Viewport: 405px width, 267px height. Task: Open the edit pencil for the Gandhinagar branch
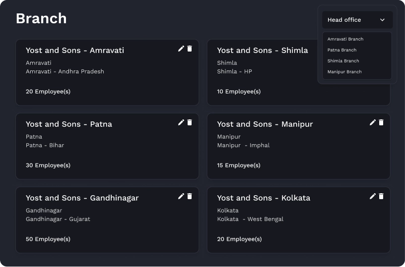tap(181, 196)
